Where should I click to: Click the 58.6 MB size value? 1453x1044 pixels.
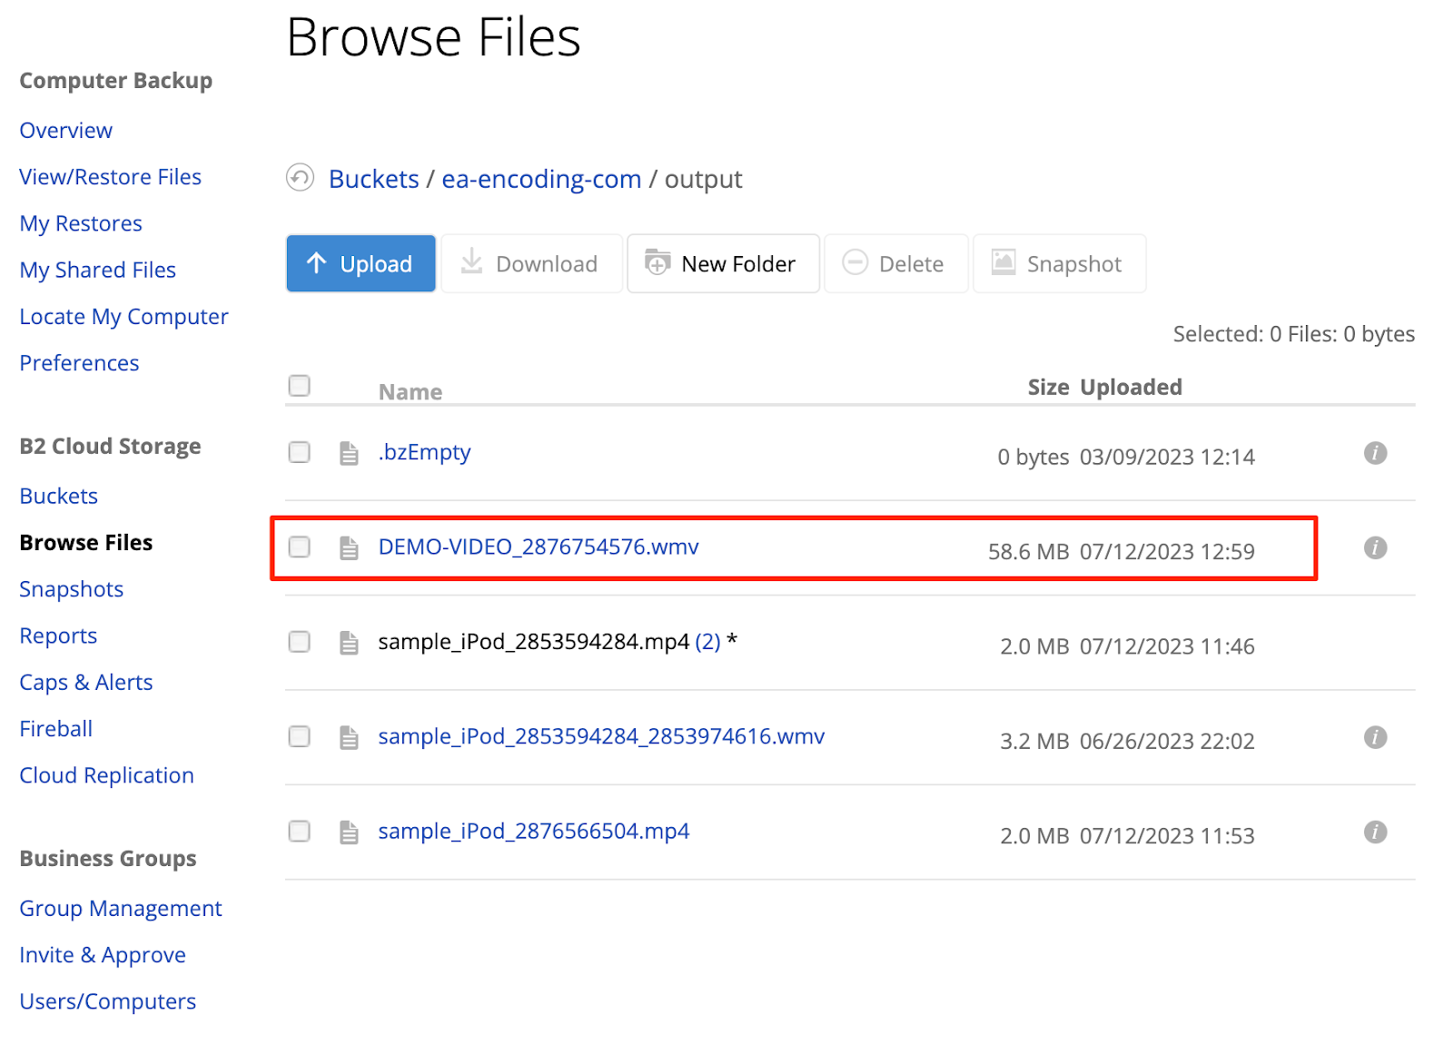click(x=1028, y=552)
